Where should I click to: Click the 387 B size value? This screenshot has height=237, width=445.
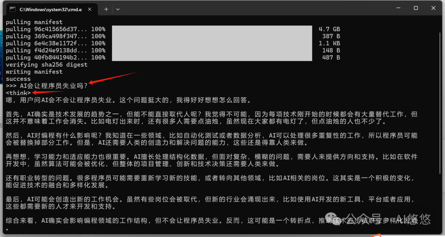click(331, 36)
